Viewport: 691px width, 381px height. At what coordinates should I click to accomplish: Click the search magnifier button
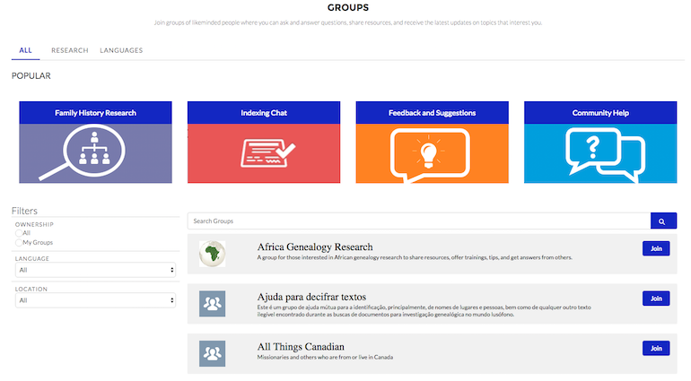point(663,221)
